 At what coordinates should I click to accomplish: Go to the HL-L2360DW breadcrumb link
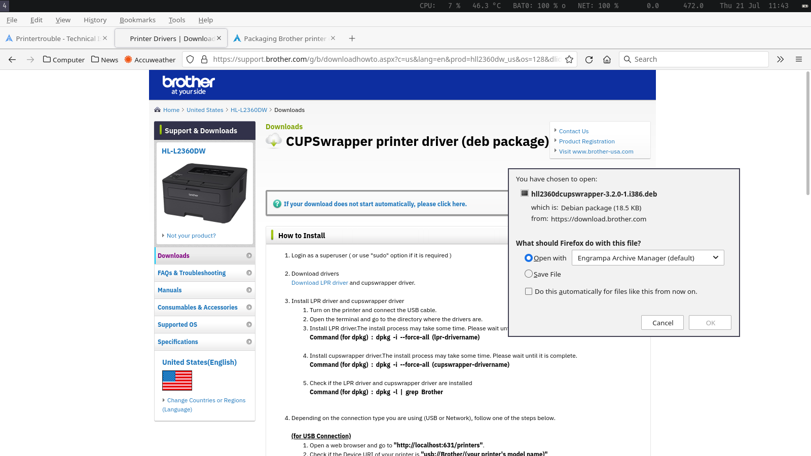click(x=249, y=110)
